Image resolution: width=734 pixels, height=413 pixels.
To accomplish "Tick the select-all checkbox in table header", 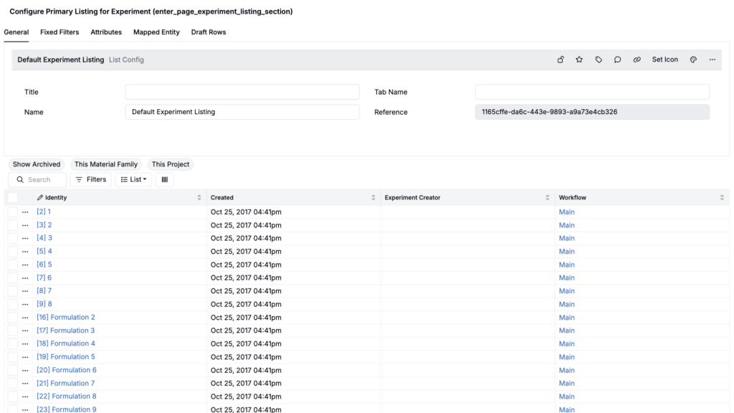I will coord(13,197).
